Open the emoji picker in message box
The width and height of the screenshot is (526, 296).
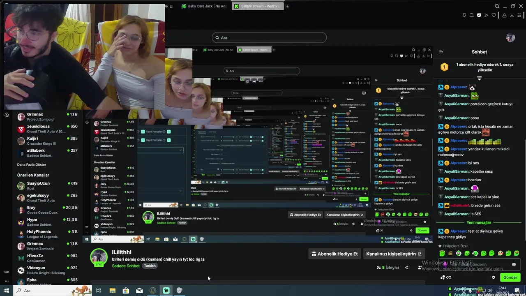click(x=514, y=264)
